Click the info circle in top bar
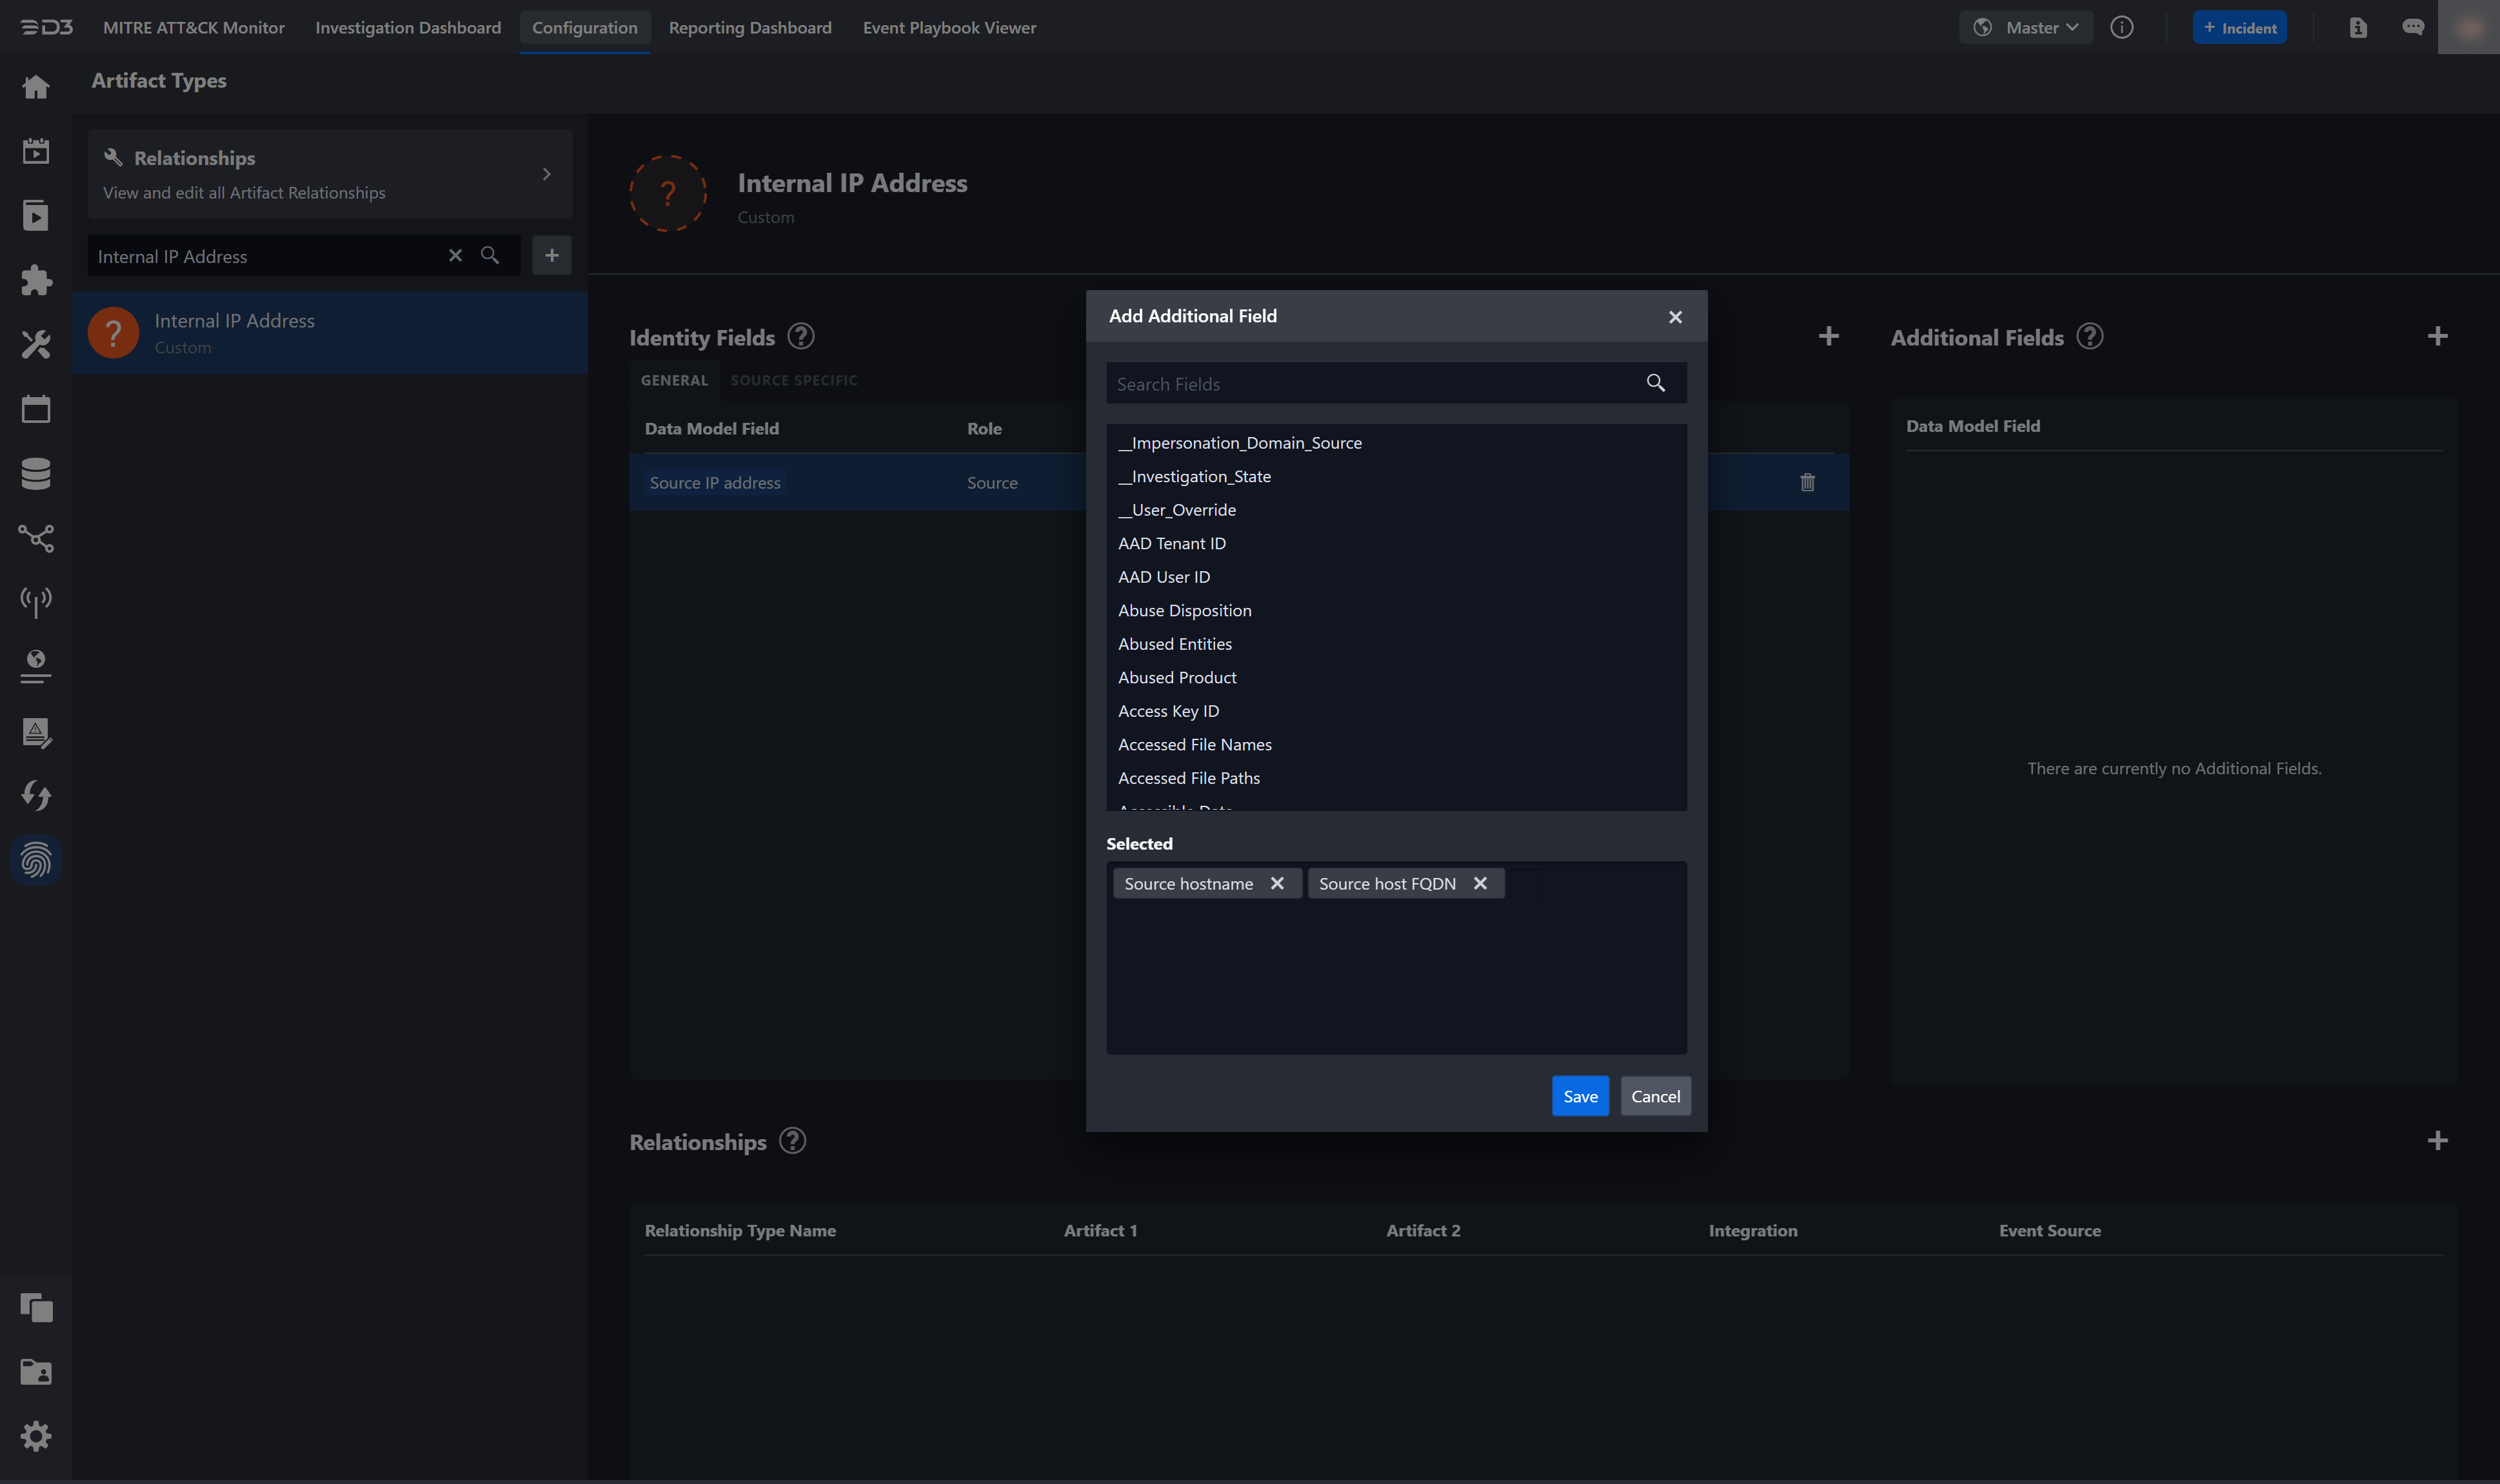This screenshot has width=2500, height=1484. point(2121,27)
